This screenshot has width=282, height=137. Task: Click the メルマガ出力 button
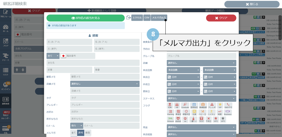coord(159,18)
